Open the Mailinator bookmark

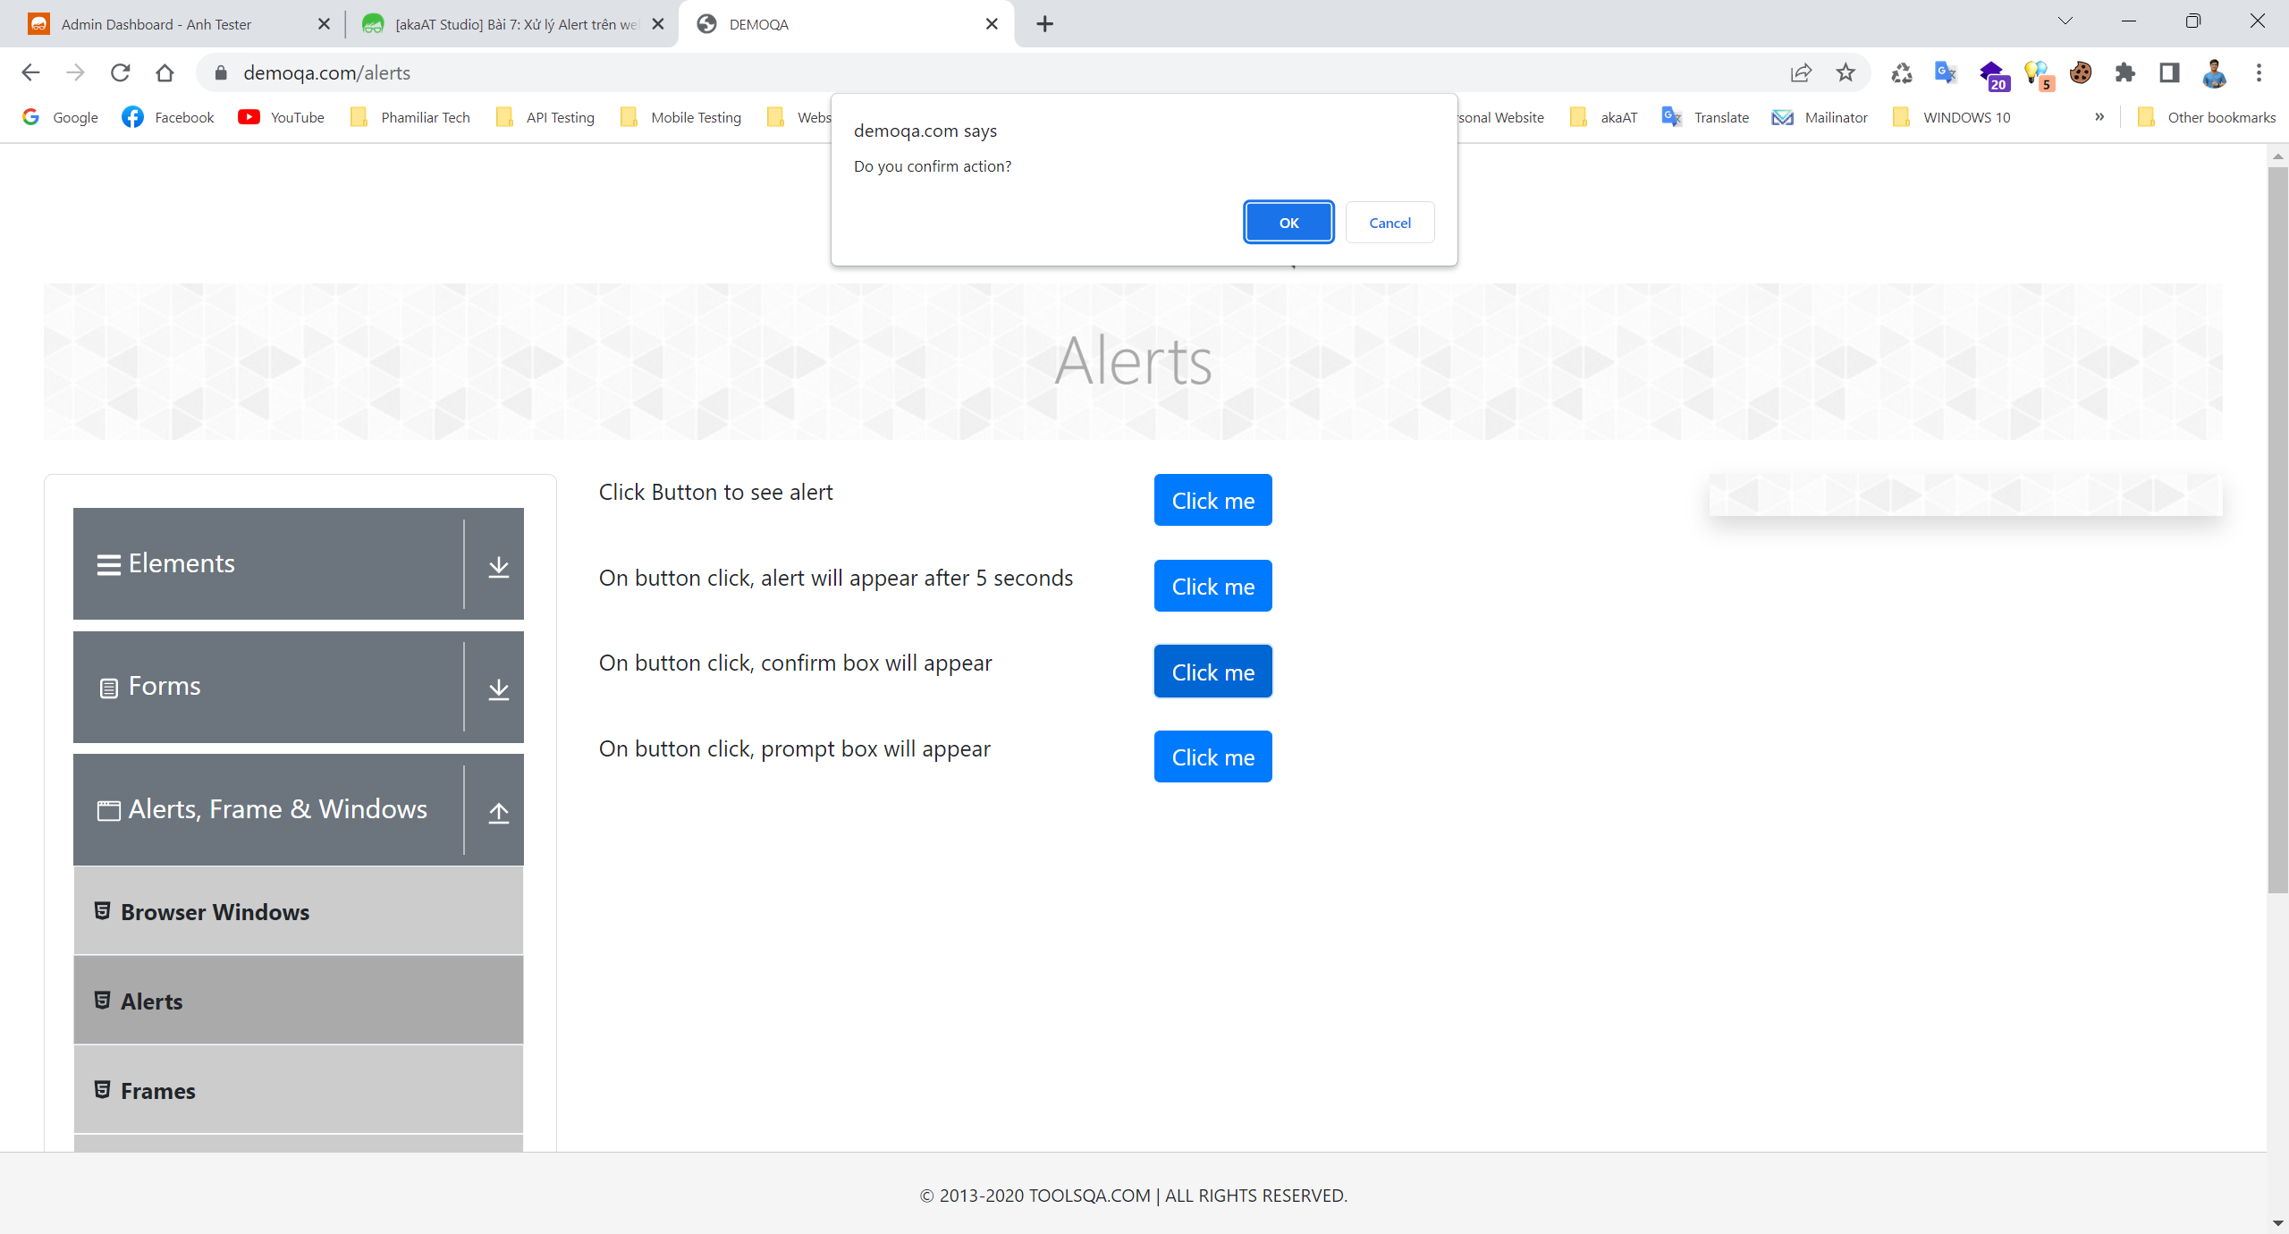click(x=1820, y=117)
